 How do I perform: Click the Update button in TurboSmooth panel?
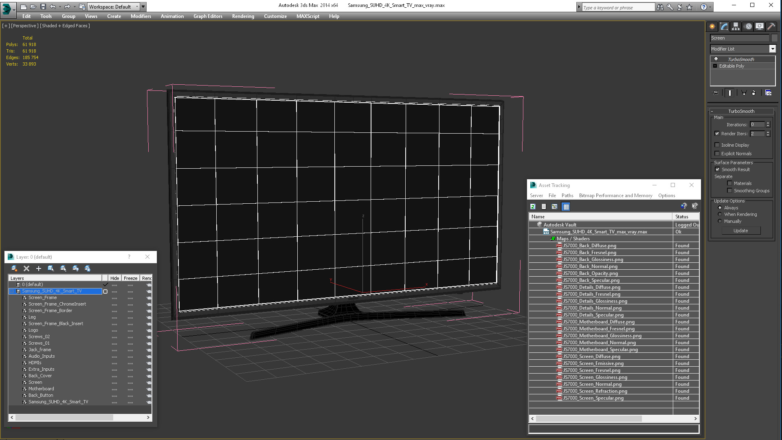point(740,230)
